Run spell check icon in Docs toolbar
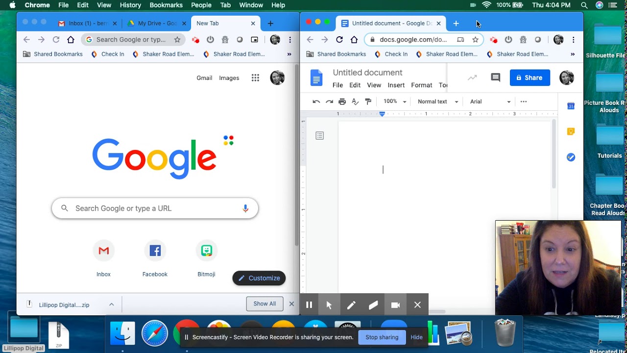This screenshot has height=353, width=627. pyautogui.click(x=355, y=101)
